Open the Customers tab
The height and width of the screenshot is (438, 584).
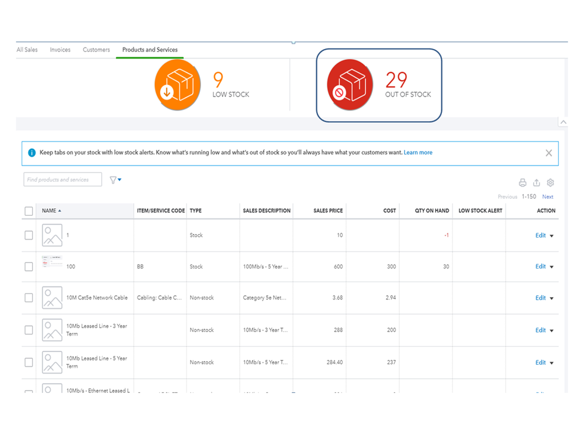click(x=96, y=50)
